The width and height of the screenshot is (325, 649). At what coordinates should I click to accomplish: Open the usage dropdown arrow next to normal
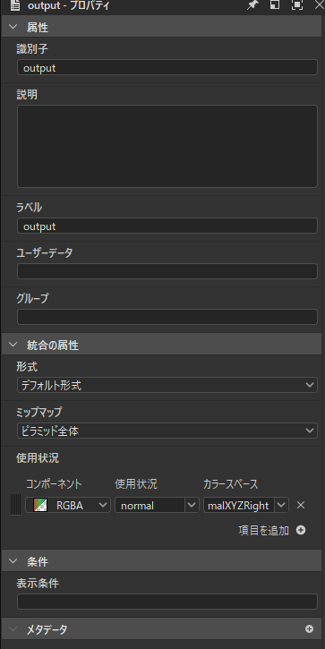click(192, 505)
